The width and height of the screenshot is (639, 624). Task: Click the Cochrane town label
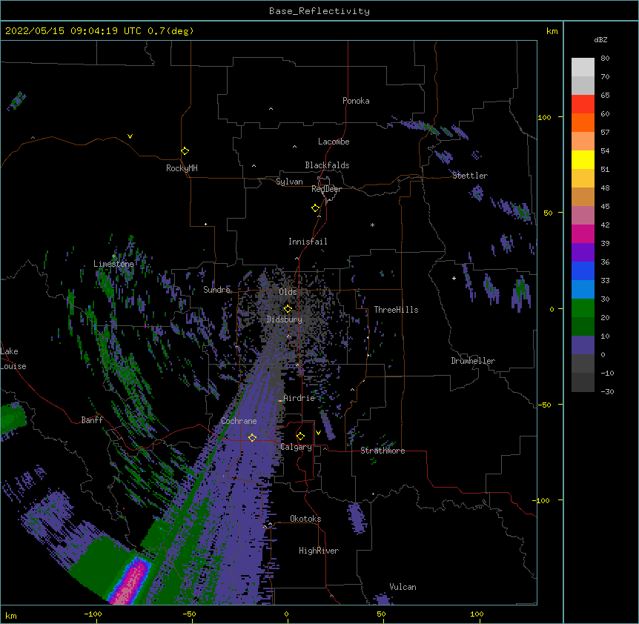[x=239, y=421]
